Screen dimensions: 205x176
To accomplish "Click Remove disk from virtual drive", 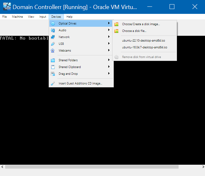I will pyautogui.click(x=145, y=57).
